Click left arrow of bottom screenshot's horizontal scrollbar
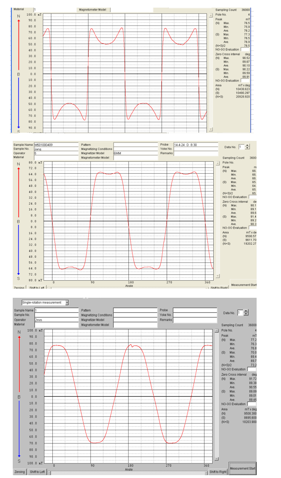 coord(49,472)
